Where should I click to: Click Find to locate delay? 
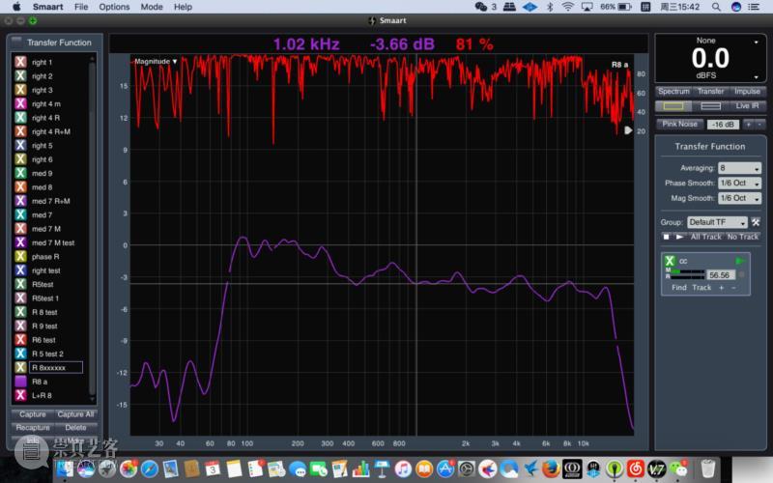click(x=678, y=287)
